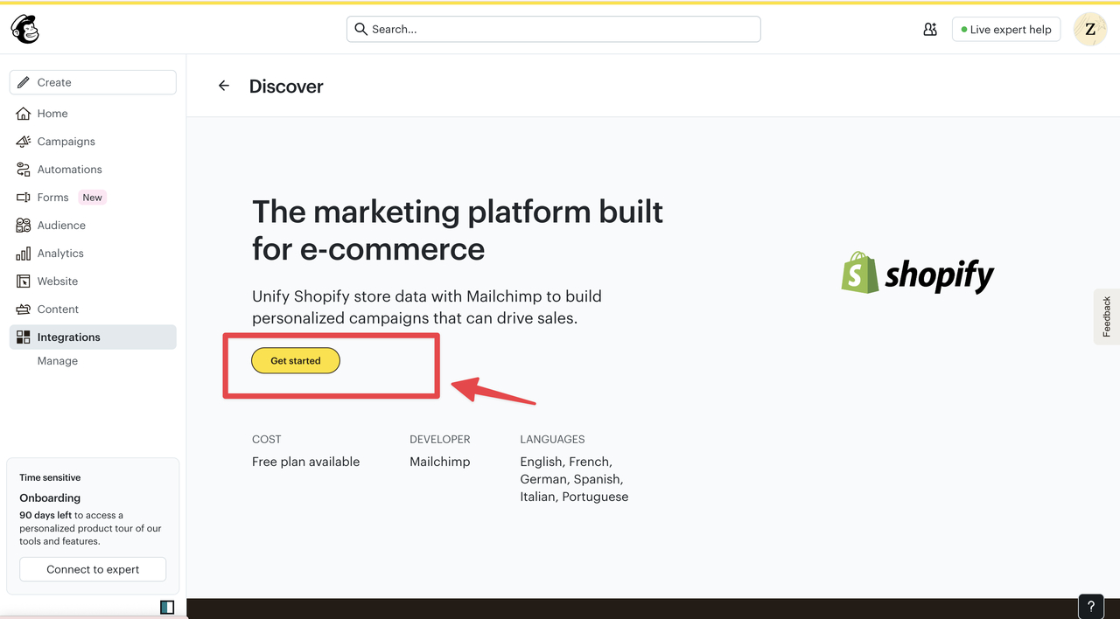Screen dimensions: 1120x619
Task: Click Connect to expert
Action: (x=92, y=569)
